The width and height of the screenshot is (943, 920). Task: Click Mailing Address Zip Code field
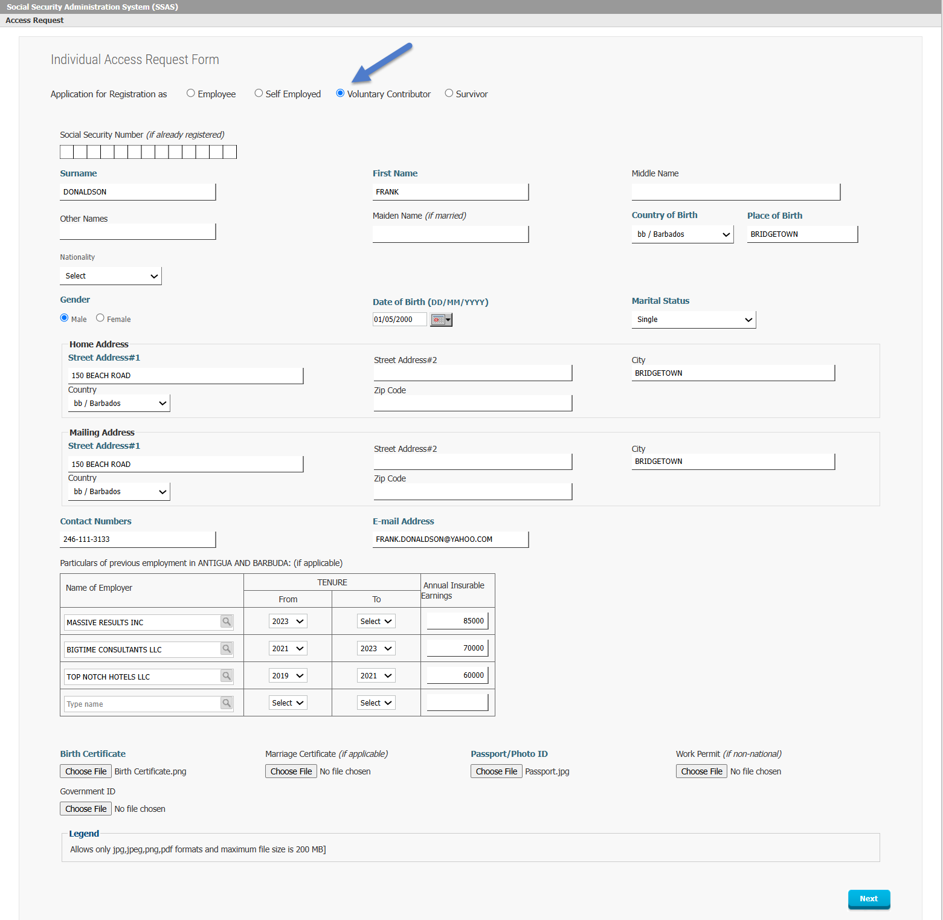click(x=473, y=492)
